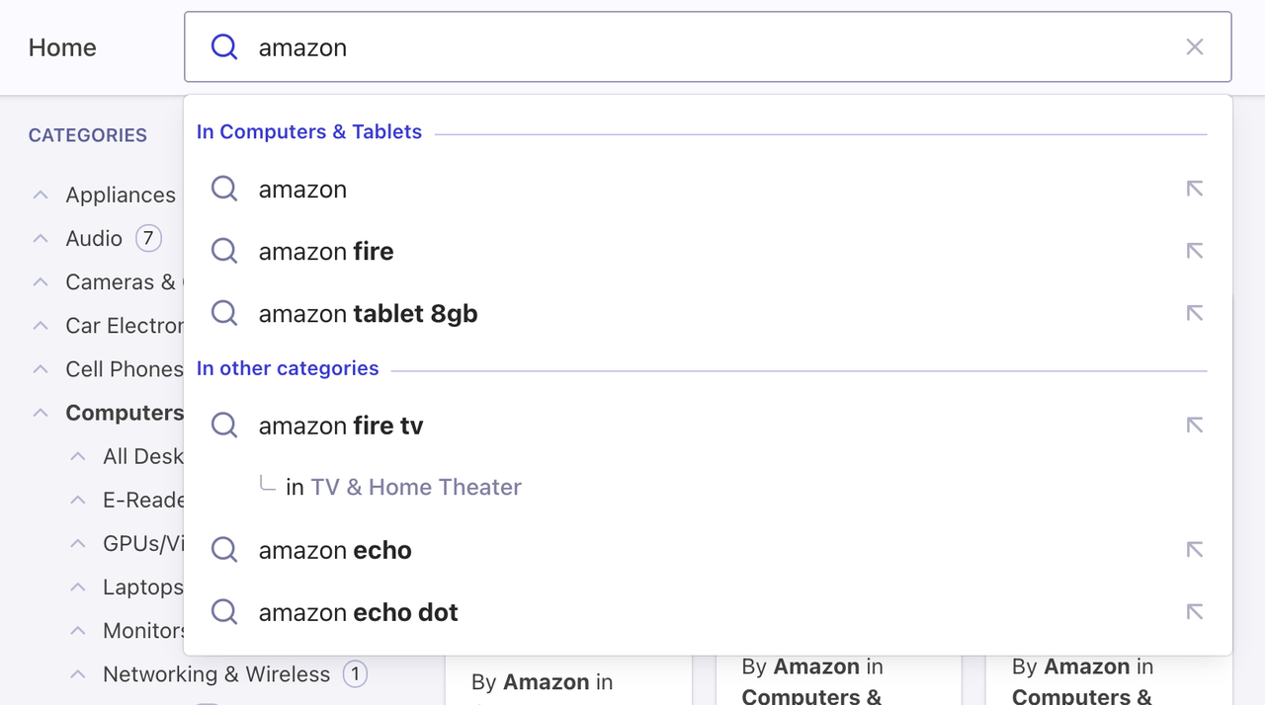Screen dimensions: 1265x705
Task: Click the arrow icon next to "amazon fire tv"
Action: [x=1194, y=425]
